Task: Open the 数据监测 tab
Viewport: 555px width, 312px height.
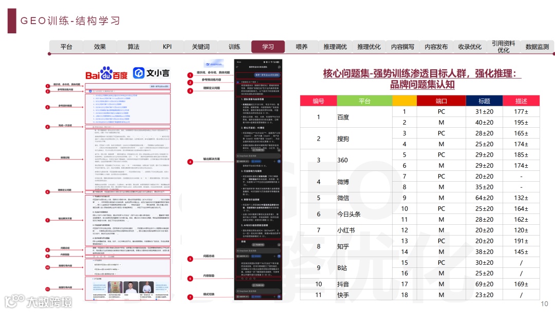Action: tap(537, 47)
